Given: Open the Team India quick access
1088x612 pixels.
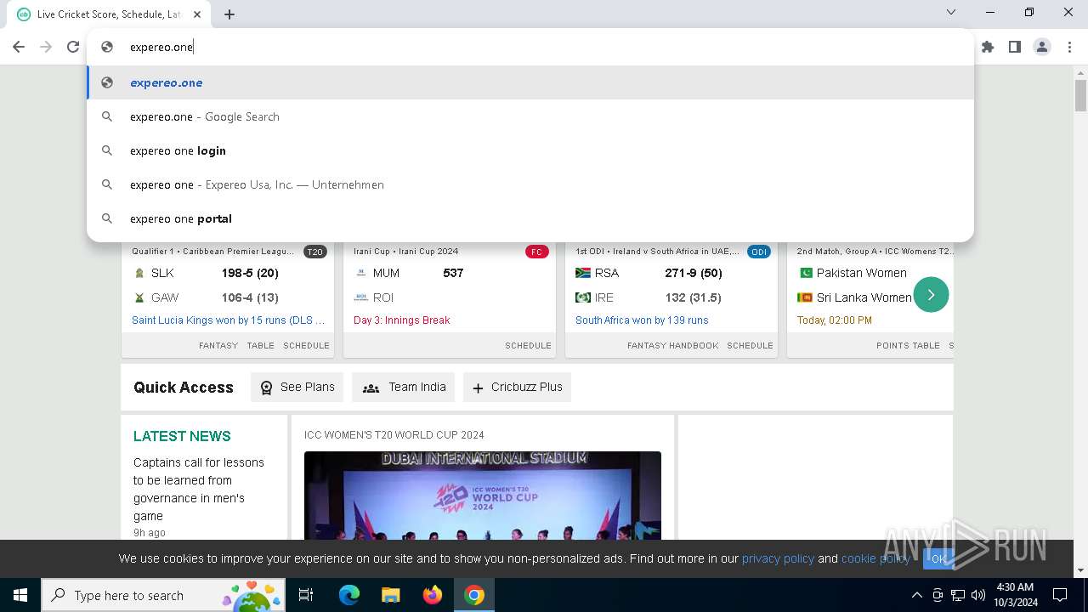Looking at the screenshot, I should point(404,387).
